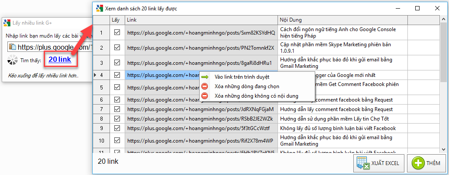This screenshot has width=449, height=175.
Task: Click the green arrow icon for Vào link trên trình duyệt
Action: click(x=205, y=77)
